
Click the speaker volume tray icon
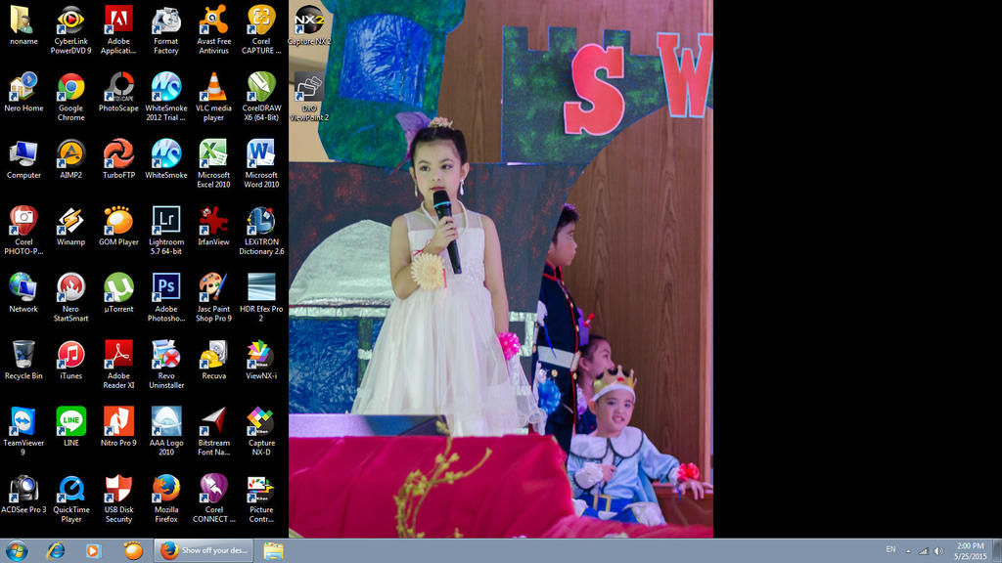click(x=938, y=551)
